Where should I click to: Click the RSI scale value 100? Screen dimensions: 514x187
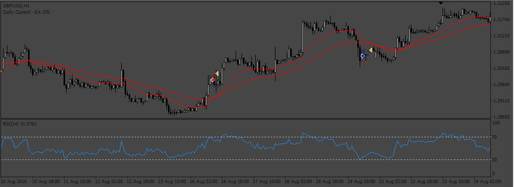click(496, 123)
